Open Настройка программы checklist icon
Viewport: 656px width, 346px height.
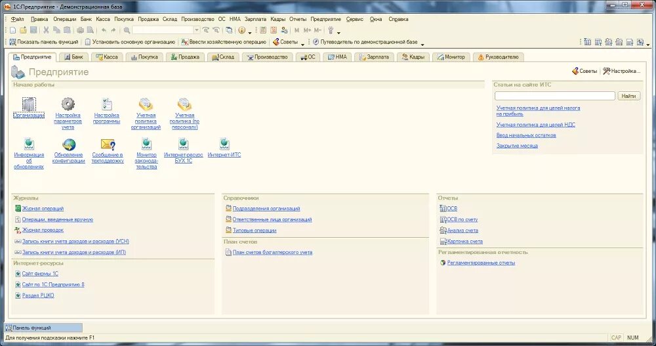tap(107, 104)
